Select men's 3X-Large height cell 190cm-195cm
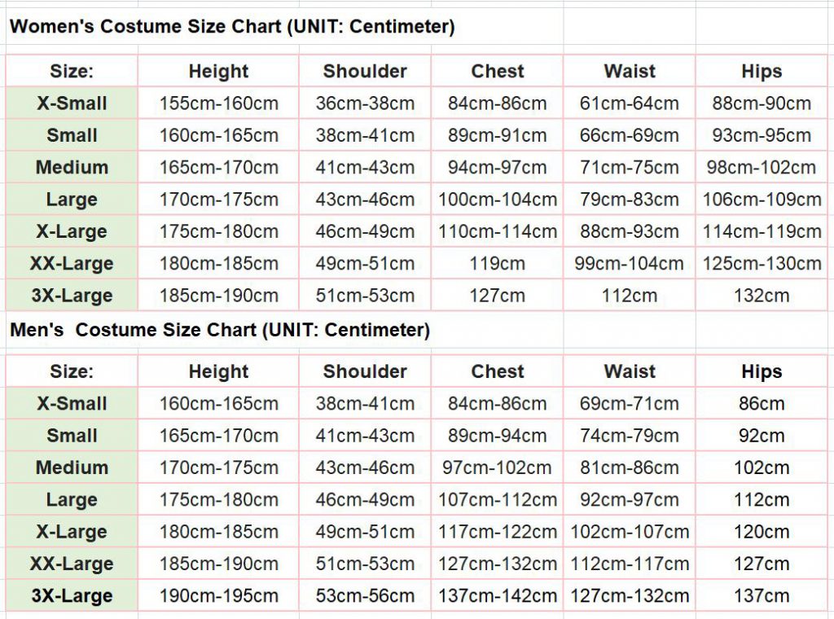This screenshot has width=834, height=619. 218,595
